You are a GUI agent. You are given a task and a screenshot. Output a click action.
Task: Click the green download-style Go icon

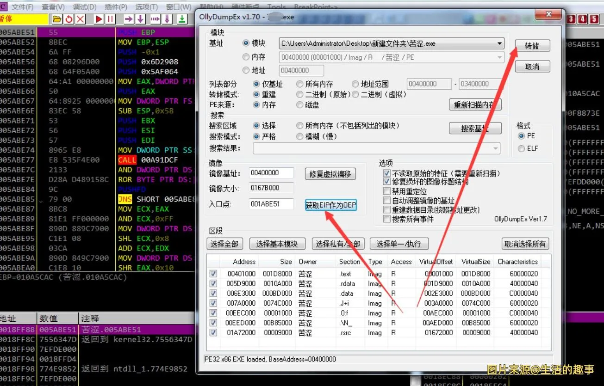(x=182, y=19)
